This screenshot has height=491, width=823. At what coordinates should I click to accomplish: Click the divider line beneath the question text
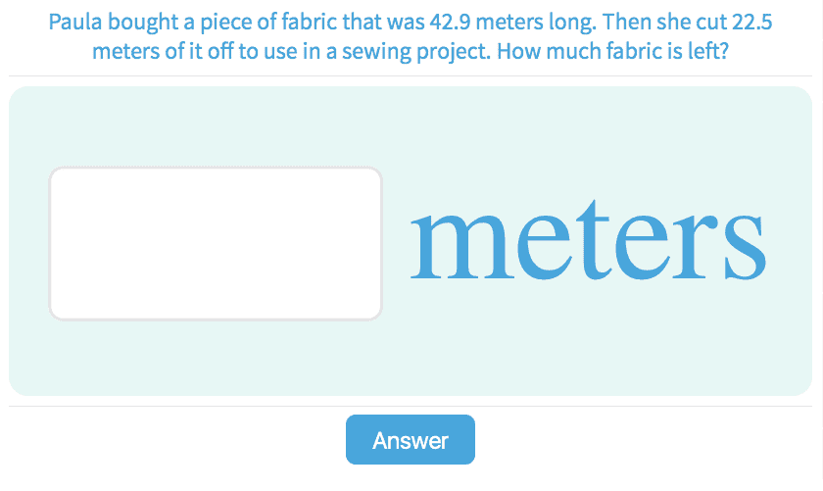pyautogui.click(x=411, y=75)
